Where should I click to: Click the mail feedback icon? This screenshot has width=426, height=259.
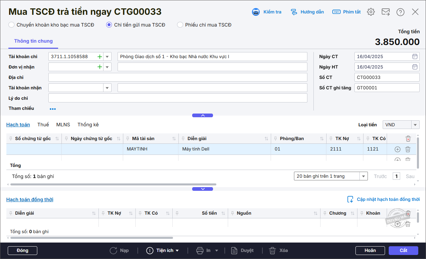[386, 12]
